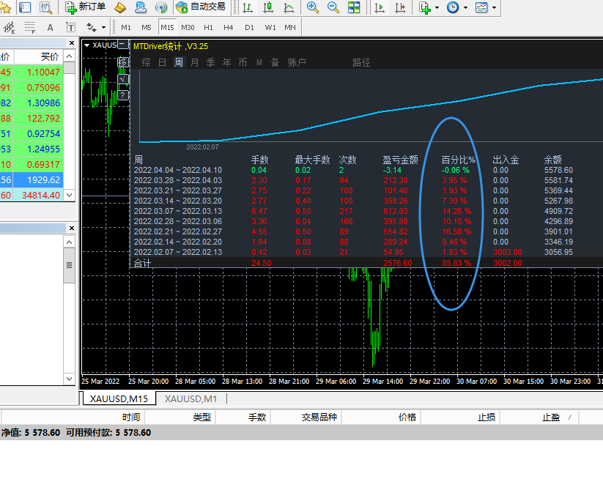The image size is (603, 479).
Task: Switch timeframe to M1
Action: [x=126, y=27]
